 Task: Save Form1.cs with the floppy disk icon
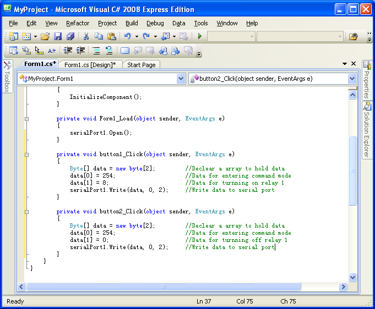58,36
